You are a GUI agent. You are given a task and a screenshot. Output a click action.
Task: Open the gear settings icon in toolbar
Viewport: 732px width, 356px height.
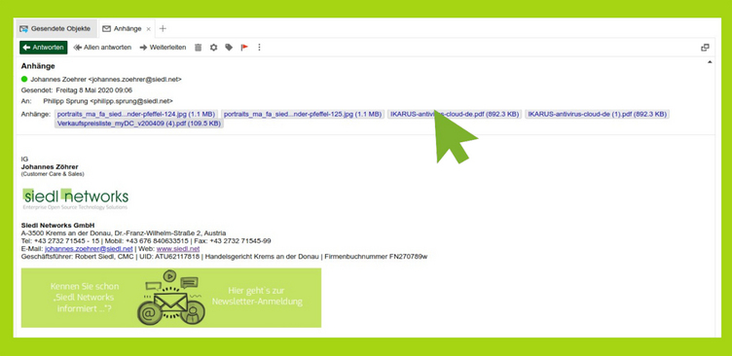213,47
